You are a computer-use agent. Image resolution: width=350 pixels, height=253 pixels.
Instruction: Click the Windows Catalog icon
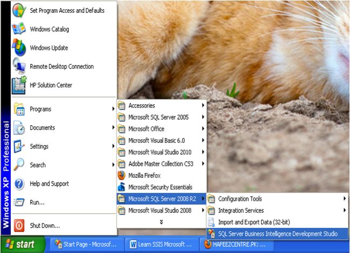click(19, 29)
